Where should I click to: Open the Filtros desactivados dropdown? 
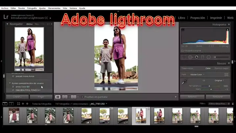coord(219,104)
